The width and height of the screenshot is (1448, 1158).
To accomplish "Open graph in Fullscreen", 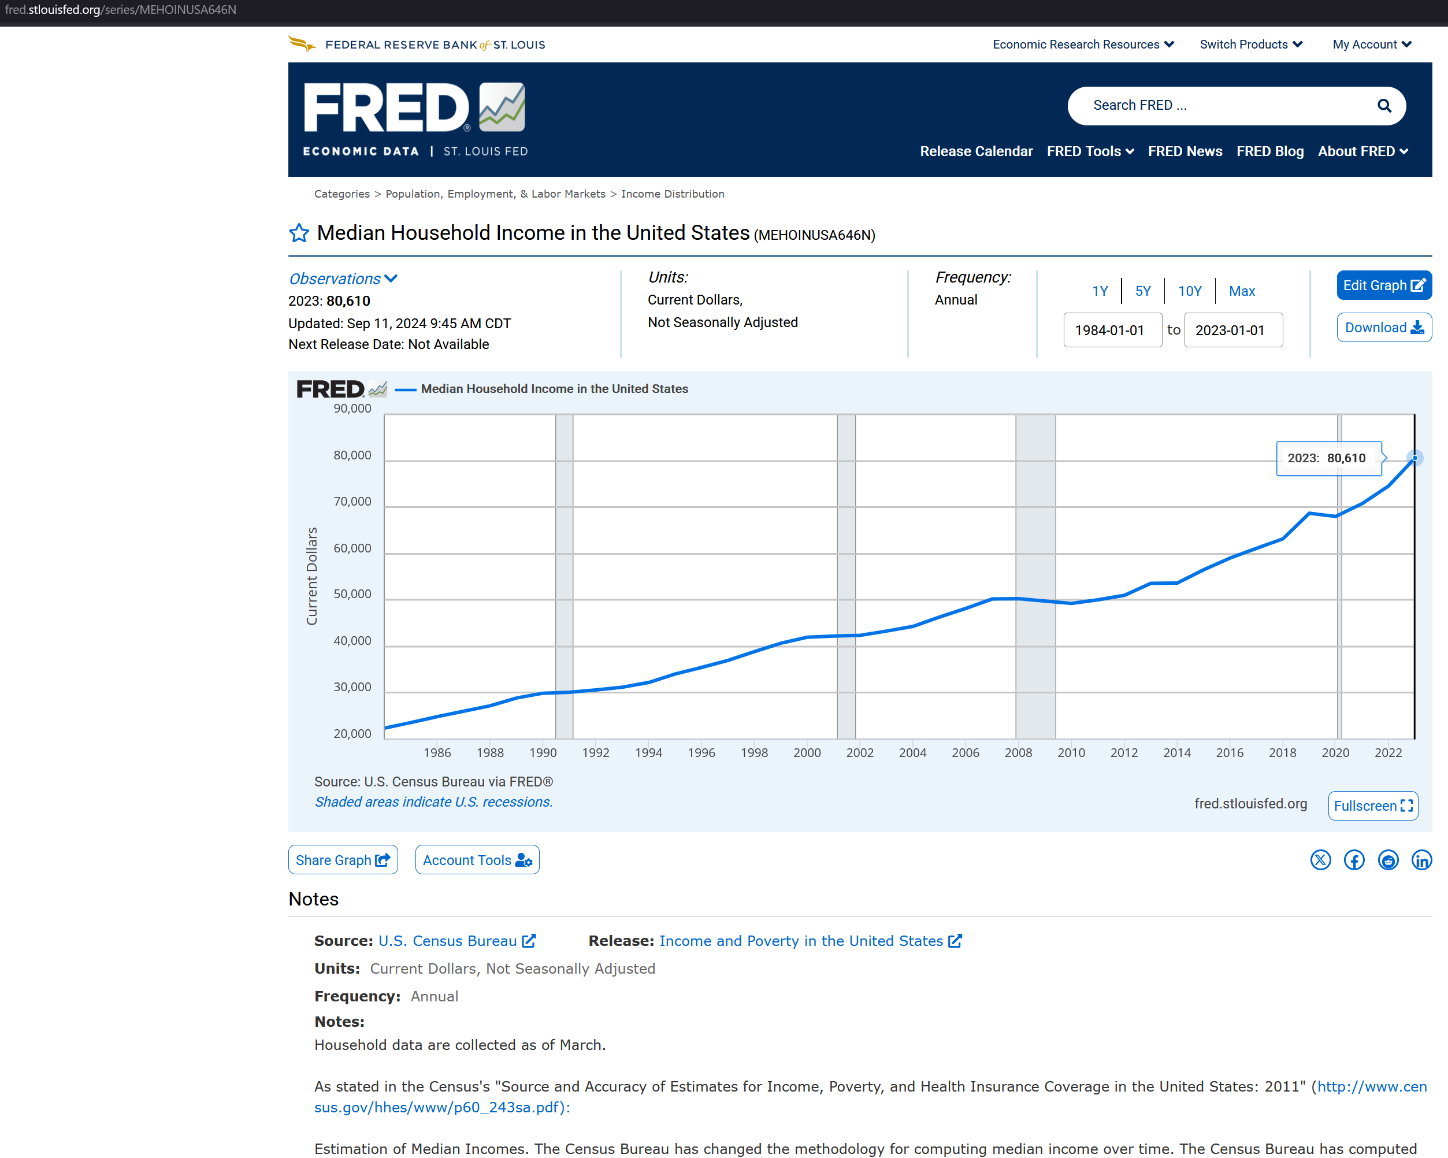I will click(1373, 806).
